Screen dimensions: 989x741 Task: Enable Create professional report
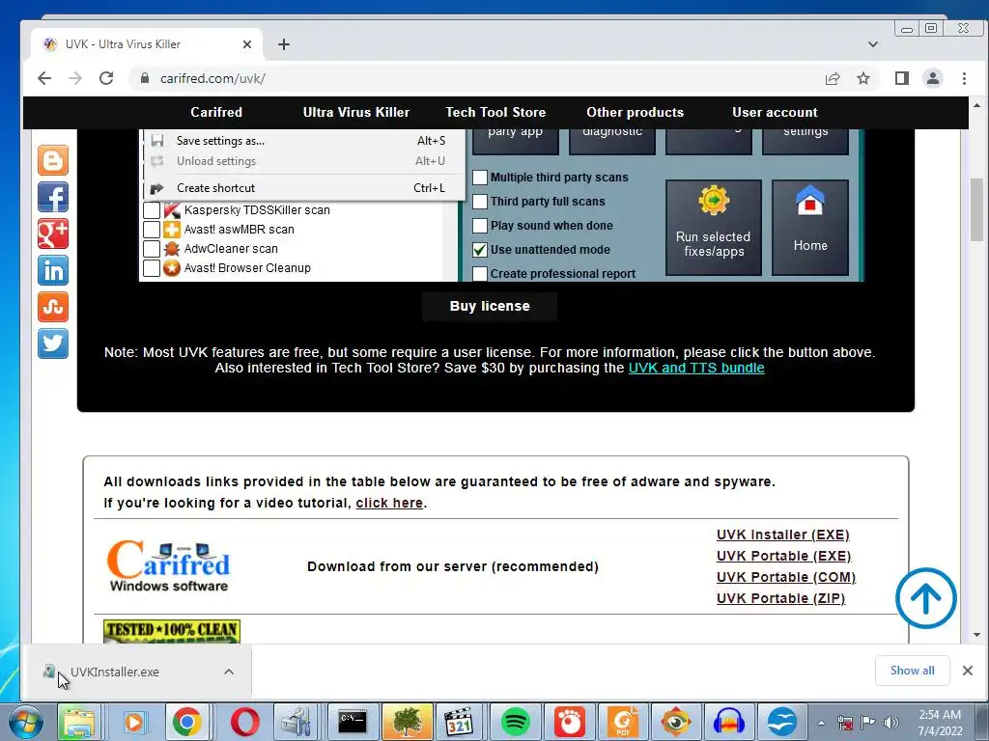(x=480, y=273)
